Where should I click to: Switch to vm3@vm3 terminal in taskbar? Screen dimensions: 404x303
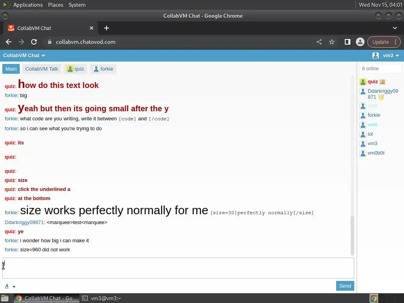tap(102, 298)
